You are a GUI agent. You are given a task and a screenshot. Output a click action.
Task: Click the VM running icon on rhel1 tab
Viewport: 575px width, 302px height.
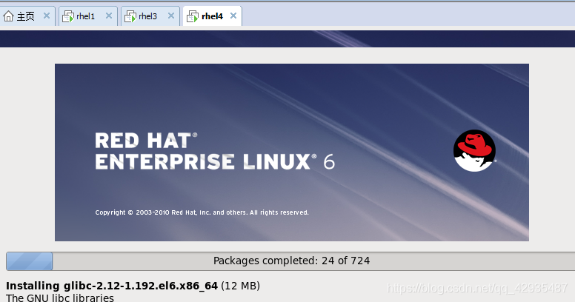pos(68,16)
